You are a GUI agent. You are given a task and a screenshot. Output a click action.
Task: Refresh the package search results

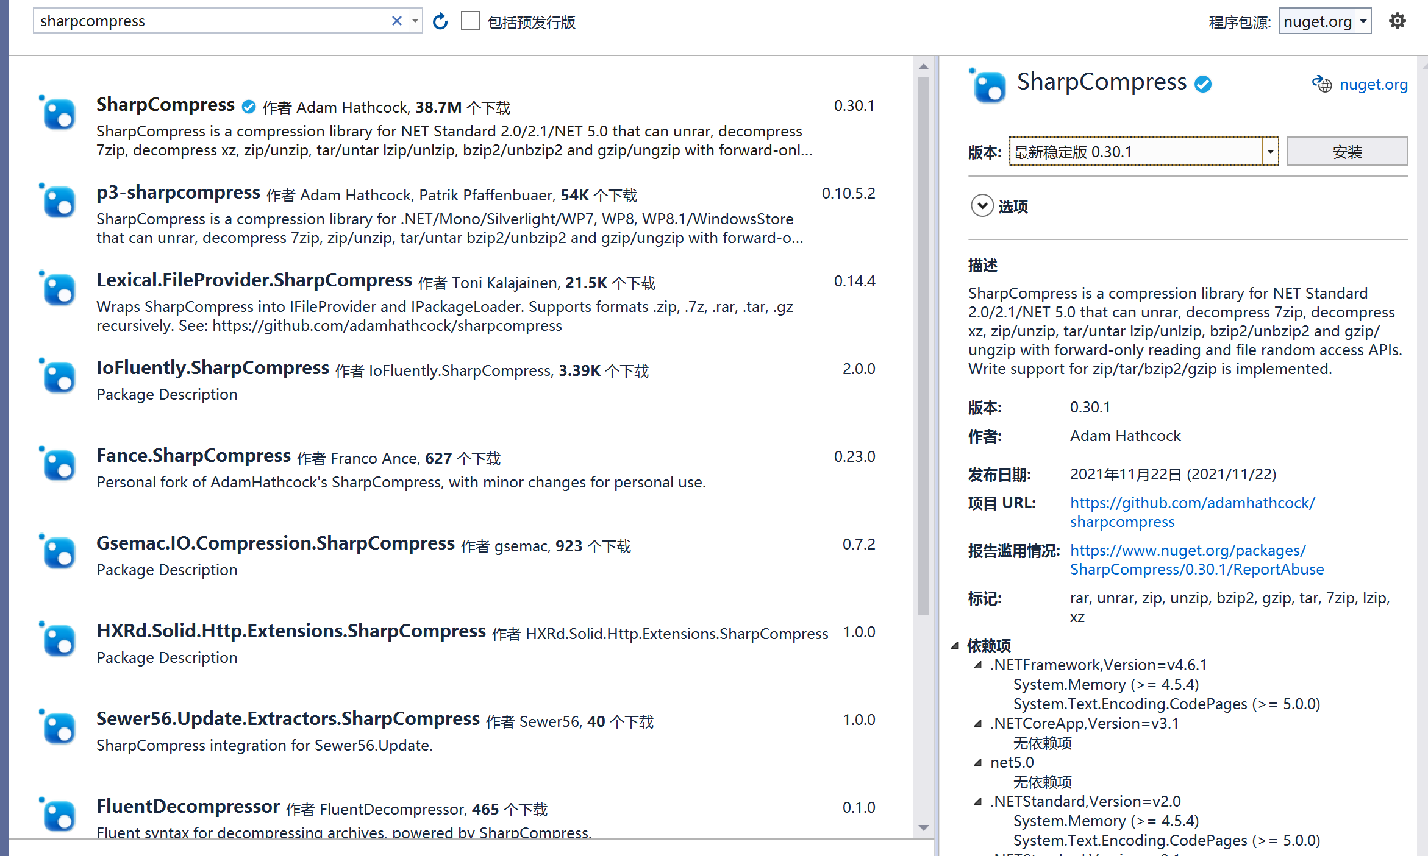pos(440,22)
